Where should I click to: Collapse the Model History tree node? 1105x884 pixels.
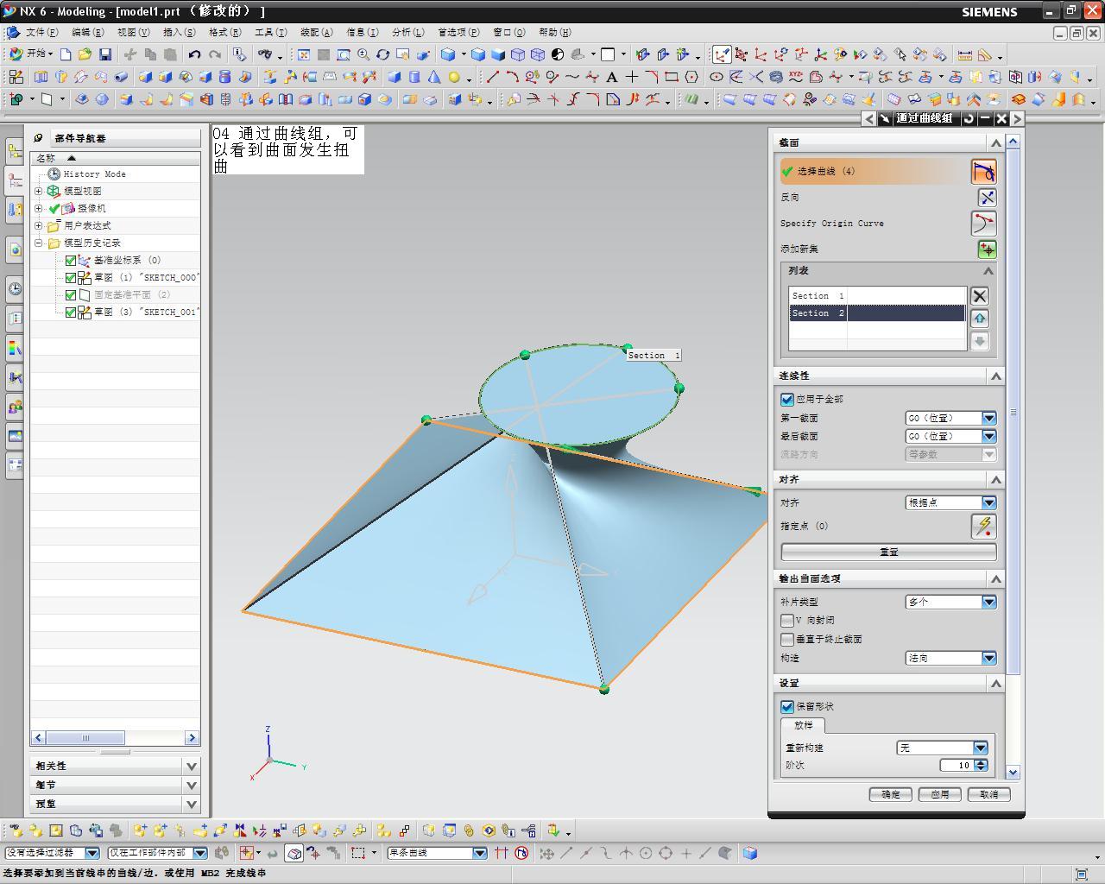[x=39, y=243]
